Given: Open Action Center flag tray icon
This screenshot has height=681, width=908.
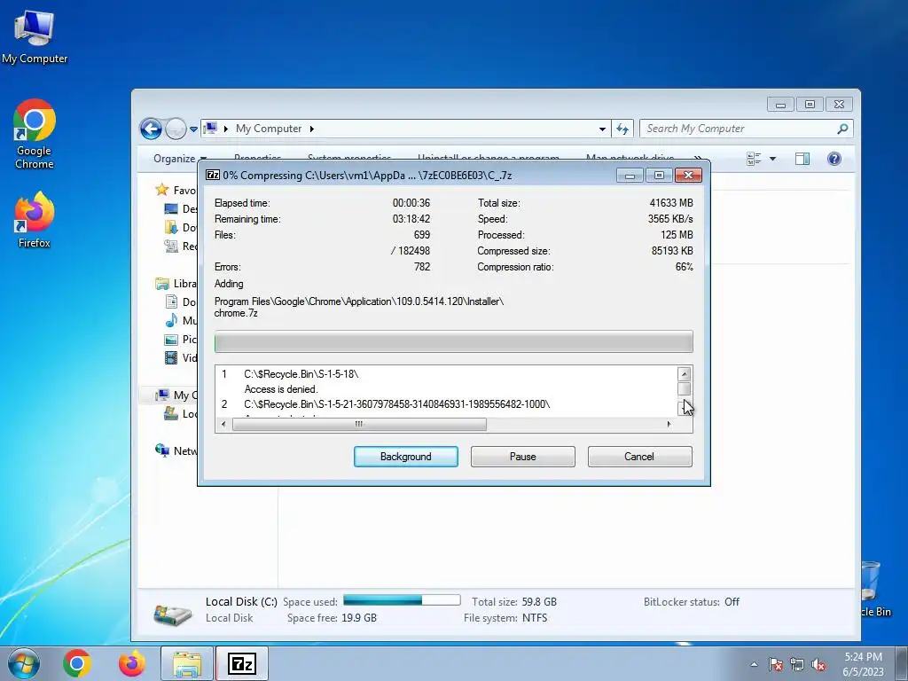Looking at the screenshot, I should [775, 664].
